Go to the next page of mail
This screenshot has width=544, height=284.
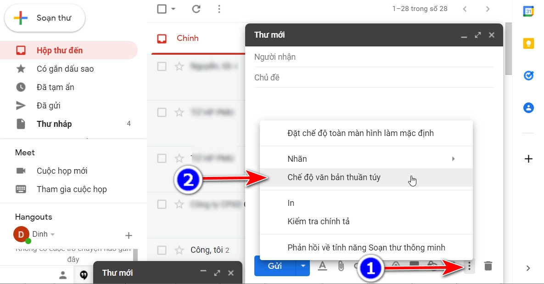click(x=488, y=9)
